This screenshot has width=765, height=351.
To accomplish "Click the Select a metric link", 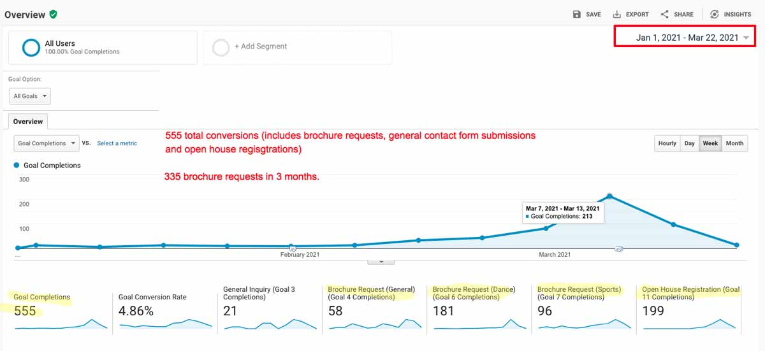I will pos(117,143).
